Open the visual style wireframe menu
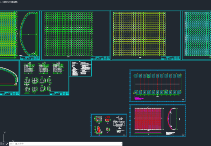This screenshot has width=211, height=146. click(13, 2)
